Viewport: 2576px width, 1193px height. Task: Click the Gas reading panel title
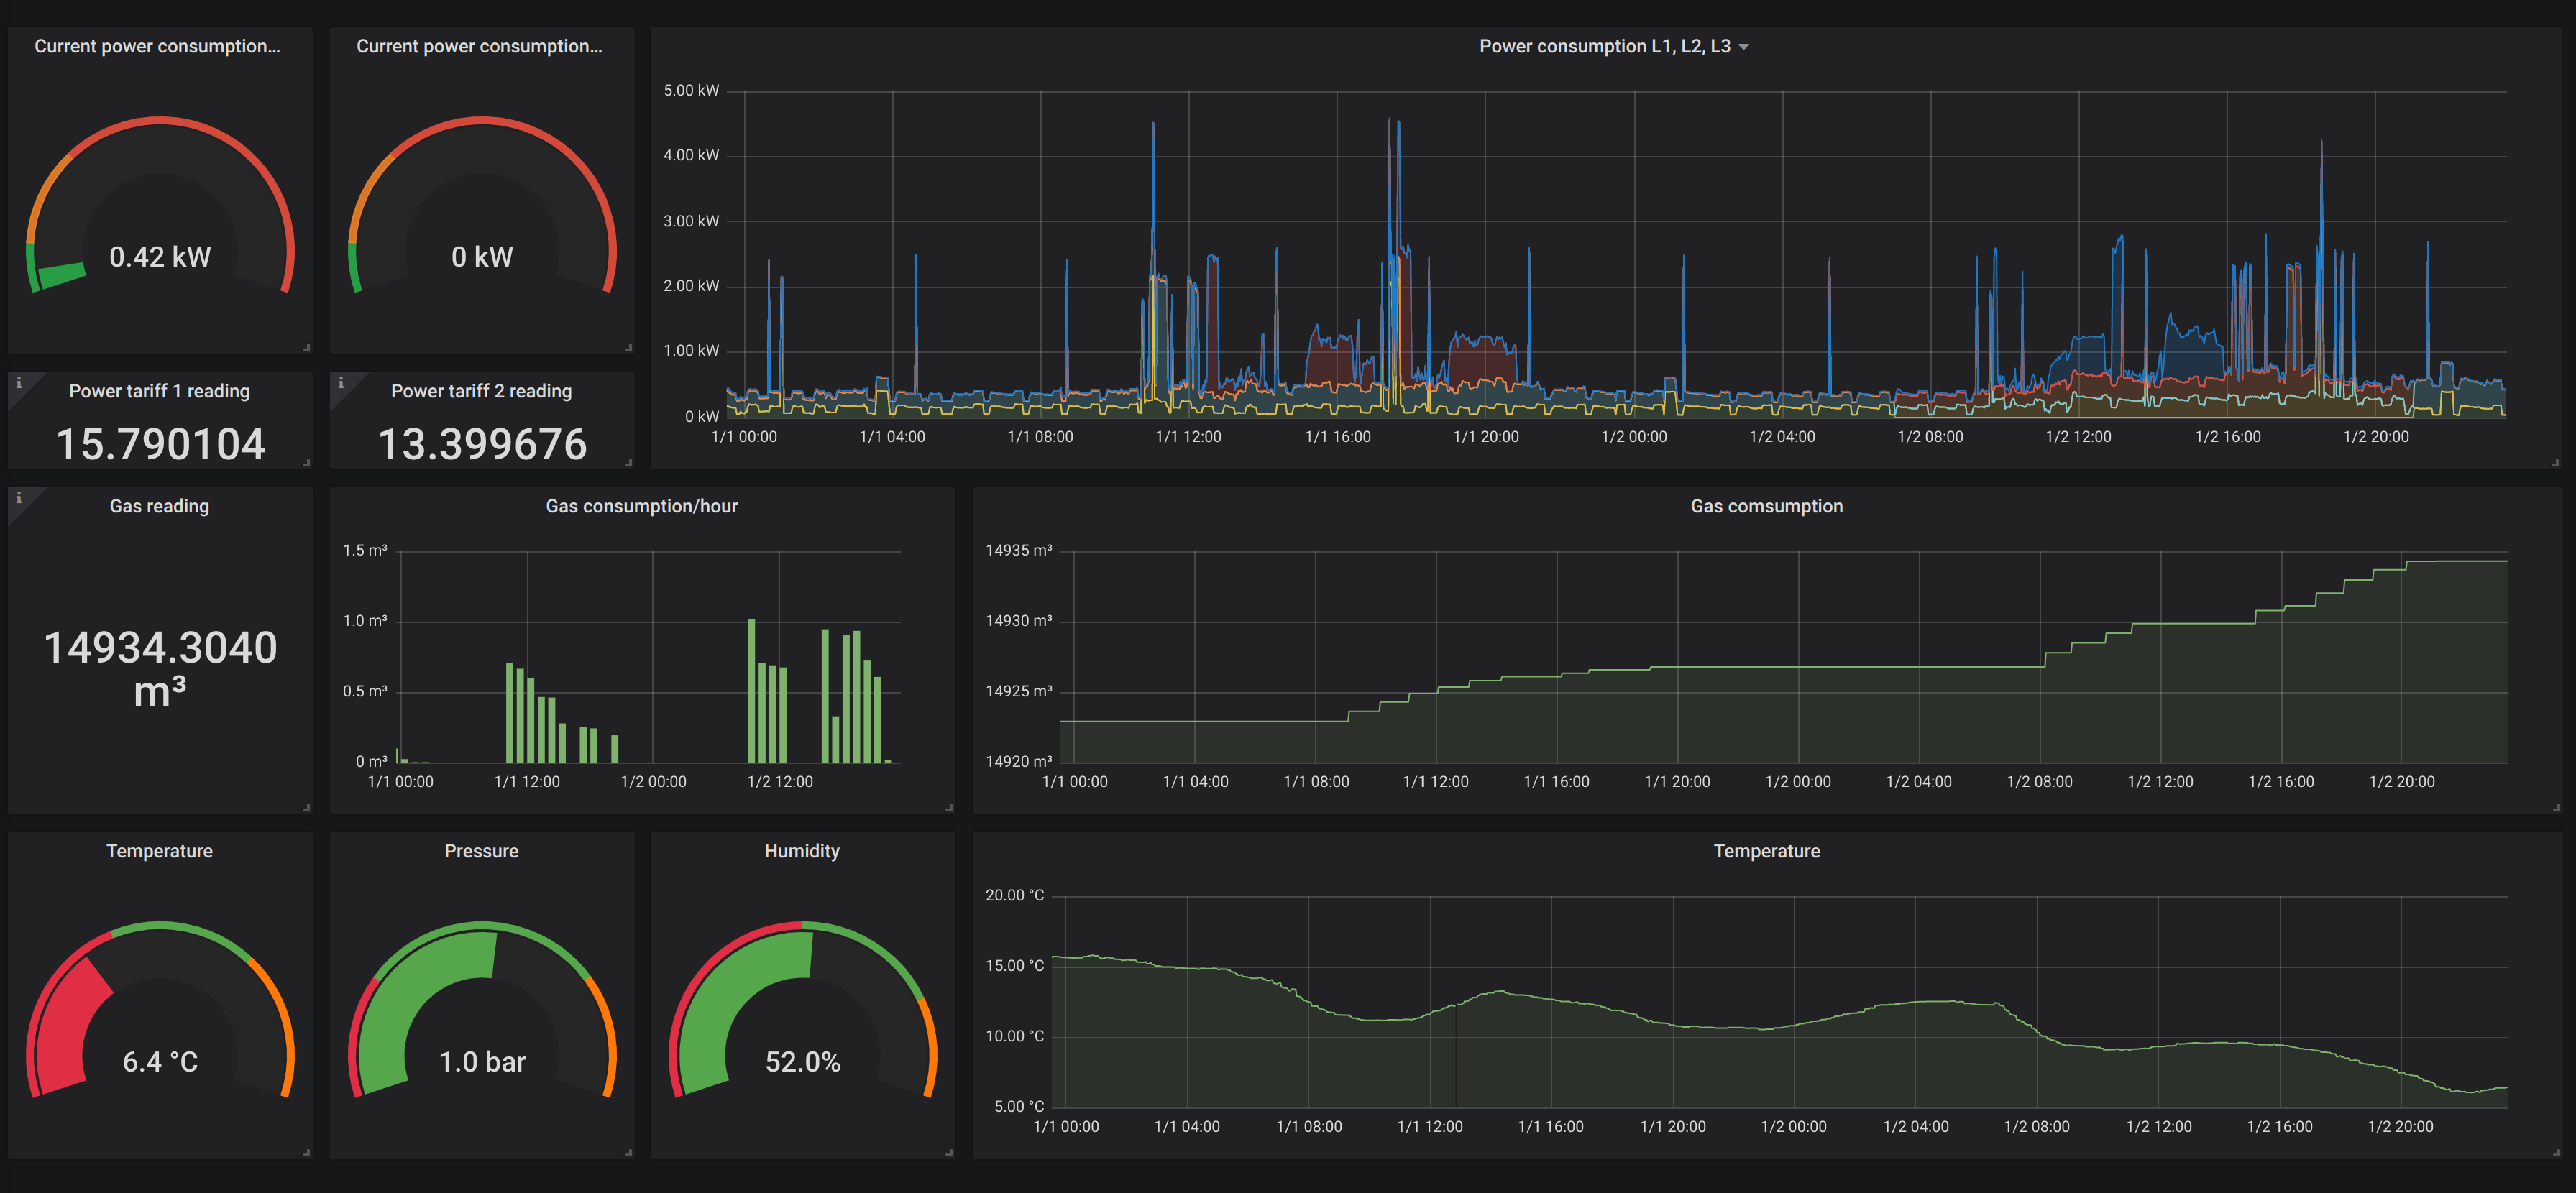(x=159, y=506)
